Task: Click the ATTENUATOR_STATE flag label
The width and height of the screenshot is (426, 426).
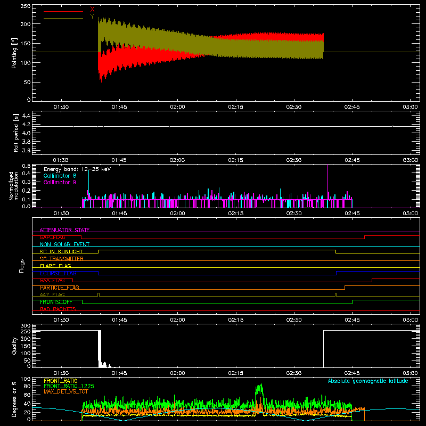Action: coord(64,230)
